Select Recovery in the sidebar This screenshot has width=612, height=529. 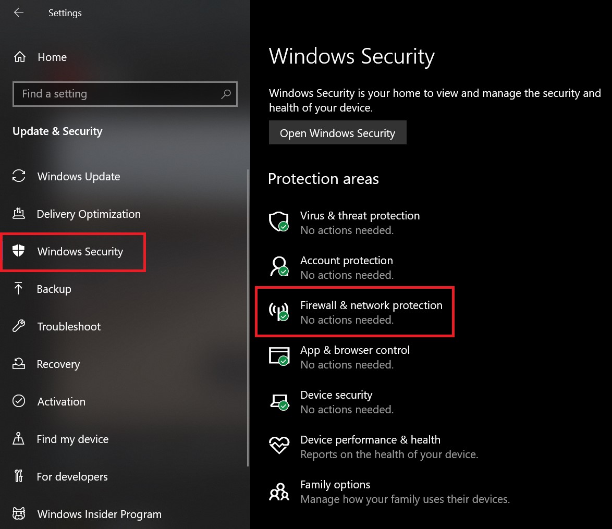[x=58, y=364]
